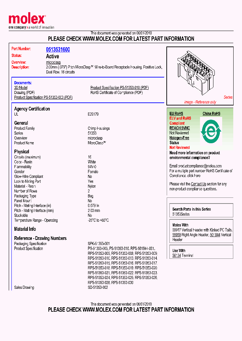242x341 pixels.
Task: Click the Series link beside product image
Action: 228,97
